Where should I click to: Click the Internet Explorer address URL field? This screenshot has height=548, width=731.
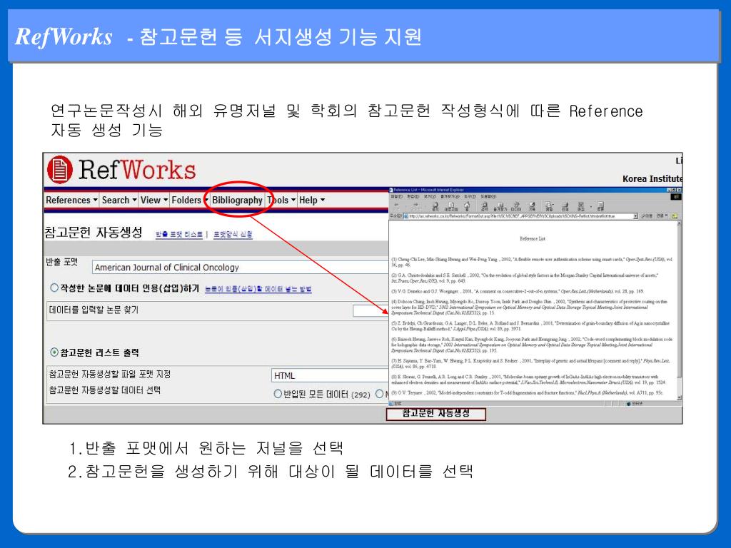[521, 216]
